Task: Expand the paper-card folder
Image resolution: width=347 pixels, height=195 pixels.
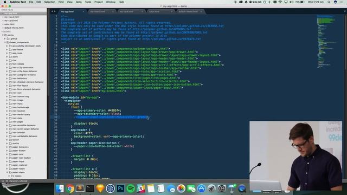Action: point(7,154)
